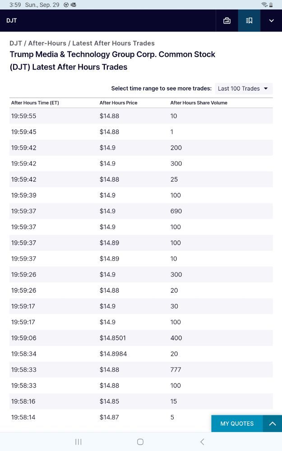Select After Hours Share Volume column header

tap(199, 103)
